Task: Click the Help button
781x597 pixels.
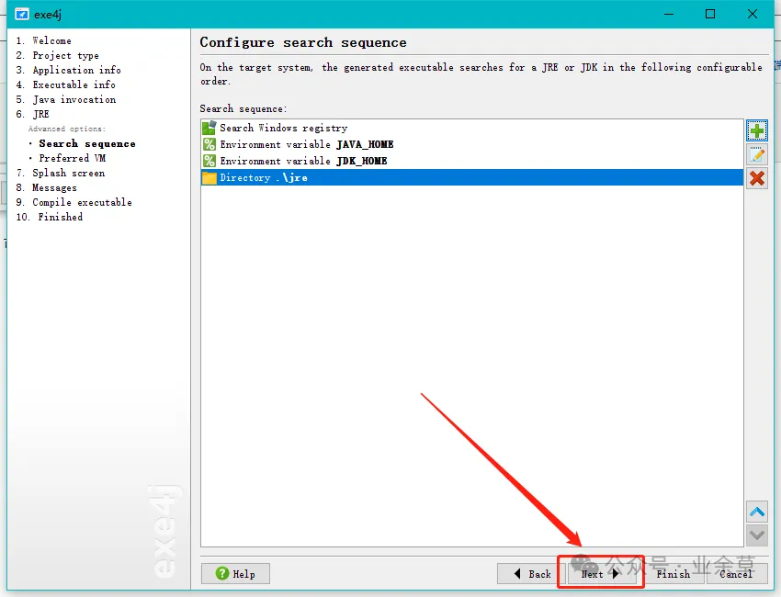Action: 235,574
